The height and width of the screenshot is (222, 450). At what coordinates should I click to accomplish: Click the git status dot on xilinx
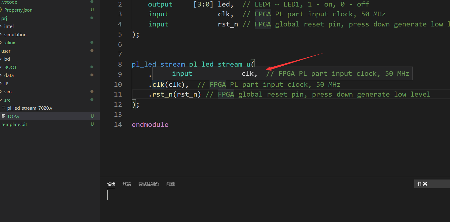pos(92,42)
